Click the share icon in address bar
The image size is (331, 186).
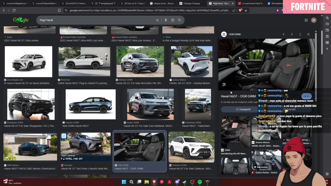click(234, 10)
